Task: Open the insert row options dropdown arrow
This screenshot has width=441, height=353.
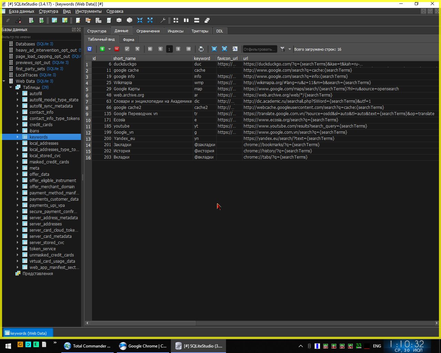Action: click(110, 49)
